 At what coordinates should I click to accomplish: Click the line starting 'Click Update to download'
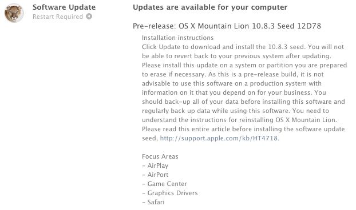point(243,47)
